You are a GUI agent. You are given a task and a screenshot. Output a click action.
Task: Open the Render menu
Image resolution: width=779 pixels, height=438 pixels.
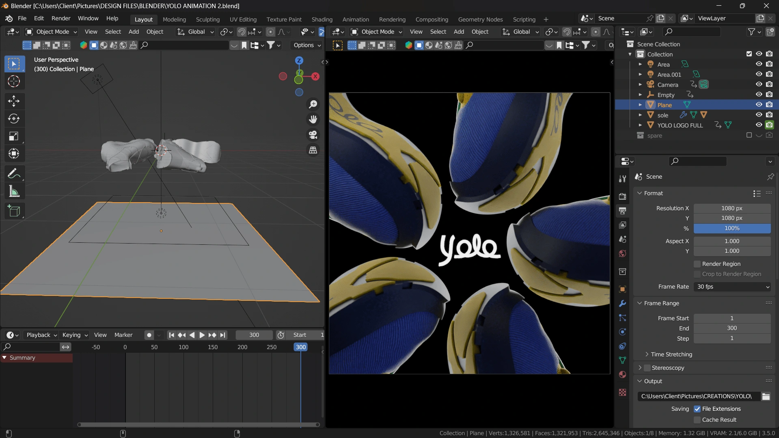tap(61, 19)
